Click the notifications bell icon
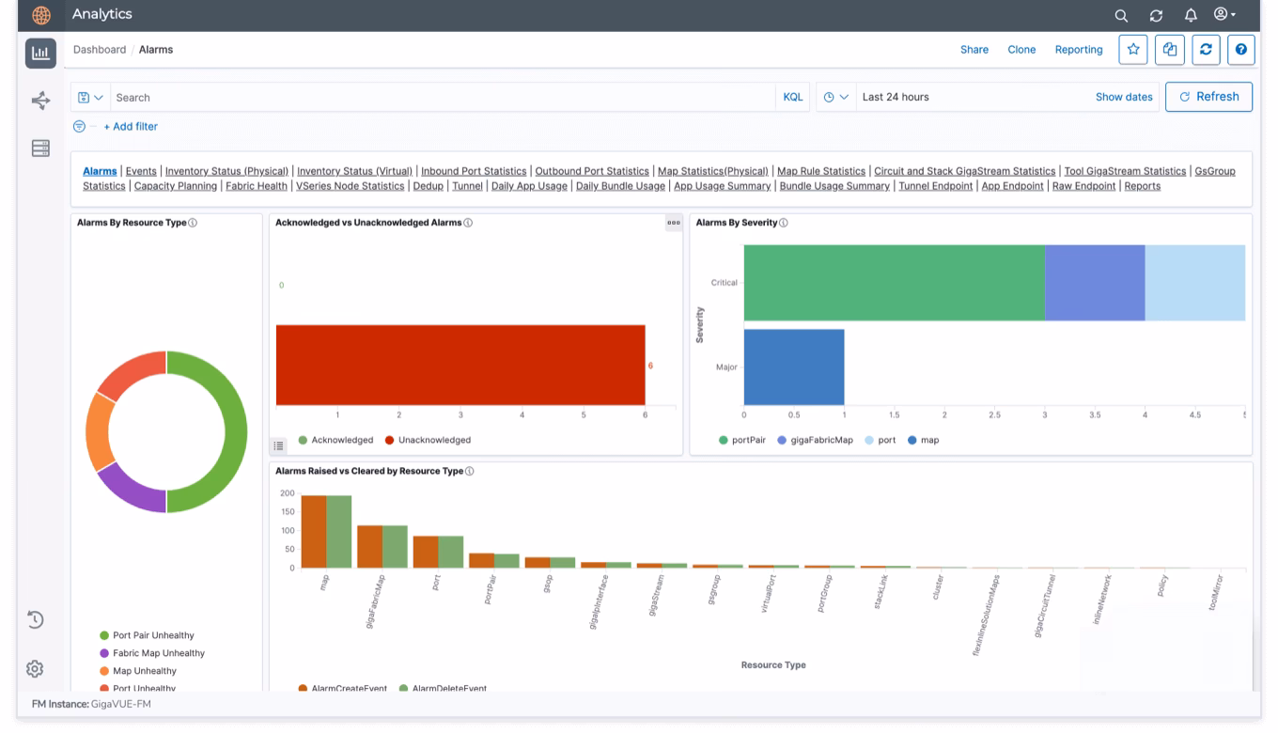This screenshot has height=733, width=1278. click(1191, 15)
